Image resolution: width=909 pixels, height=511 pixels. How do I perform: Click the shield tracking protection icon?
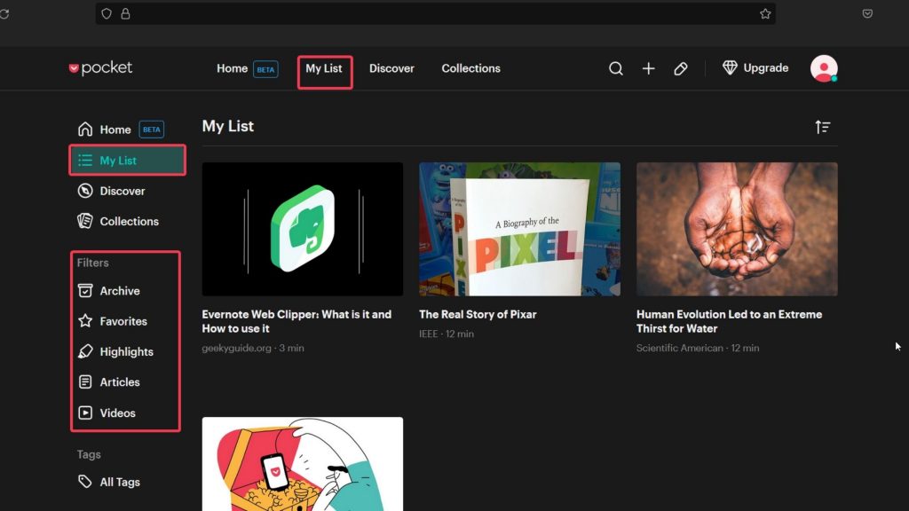tap(107, 14)
